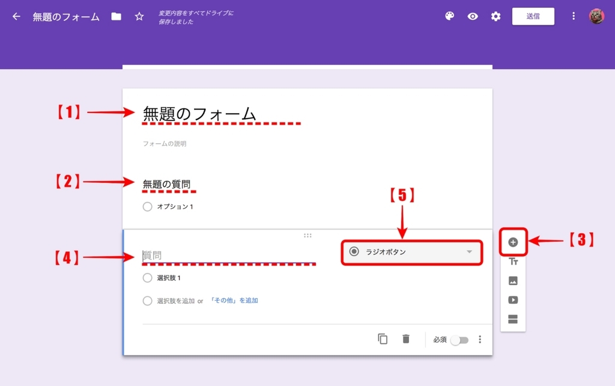Add a new question with the plus icon
The height and width of the screenshot is (386, 615).
(x=513, y=242)
